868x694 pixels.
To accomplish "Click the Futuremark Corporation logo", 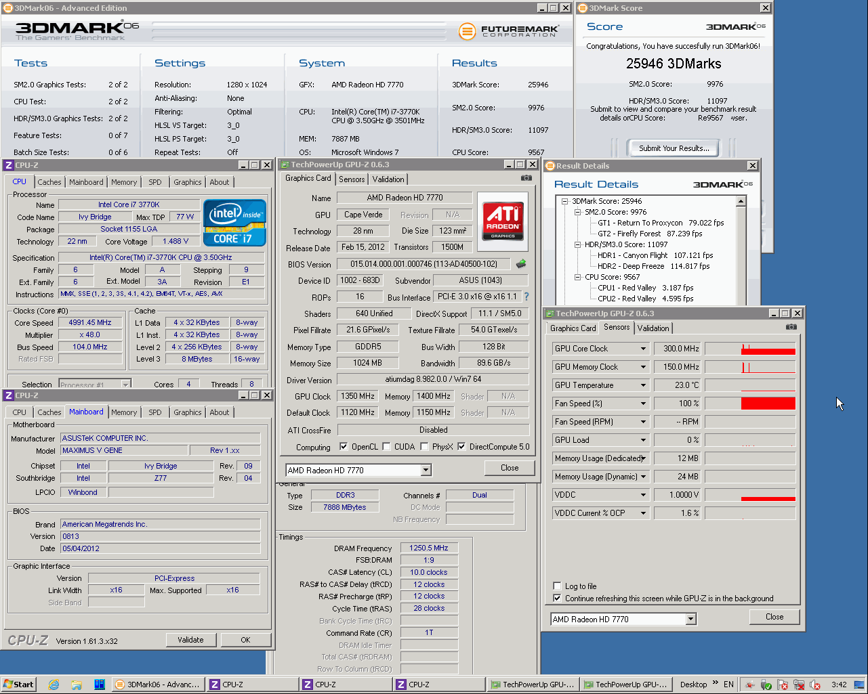I will point(508,31).
